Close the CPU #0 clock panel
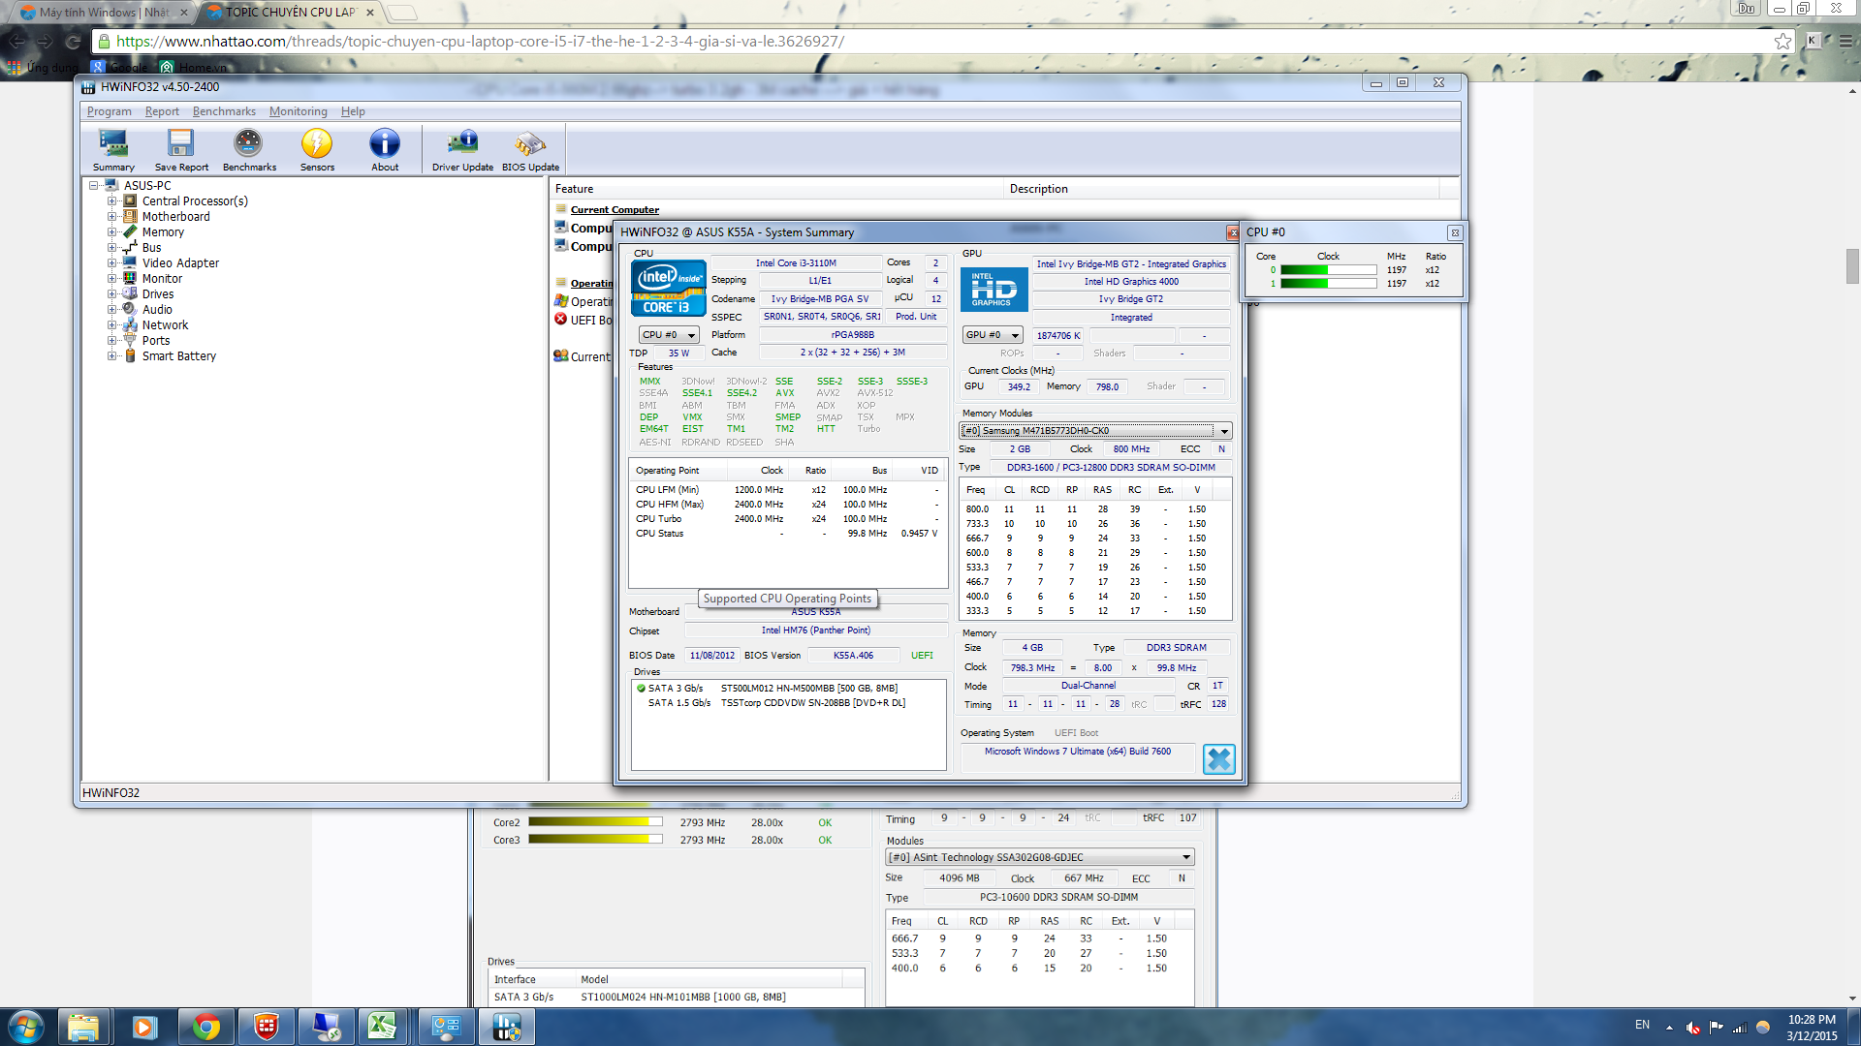Screen dimensions: 1861x1046 (1455, 232)
